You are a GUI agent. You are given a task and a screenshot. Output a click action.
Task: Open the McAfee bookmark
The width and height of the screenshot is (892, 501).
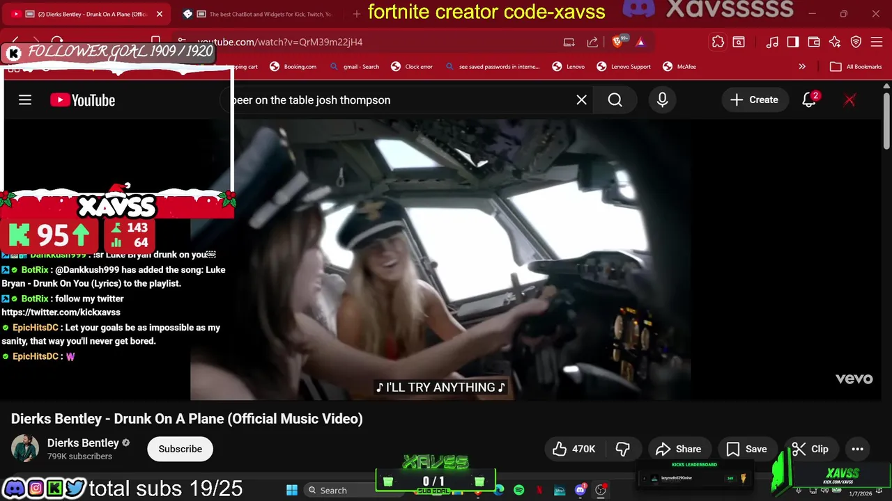tap(678, 67)
